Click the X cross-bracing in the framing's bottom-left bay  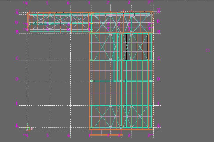pyautogui.click(x=101, y=116)
